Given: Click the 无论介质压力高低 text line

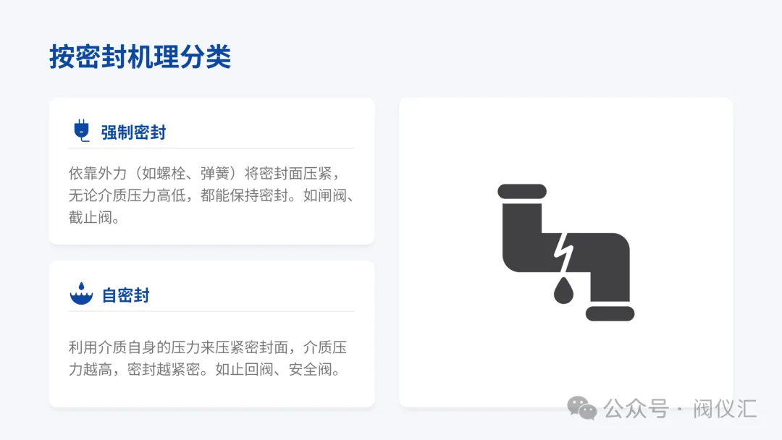Looking at the screenshot, I should (x=212, y=195).
